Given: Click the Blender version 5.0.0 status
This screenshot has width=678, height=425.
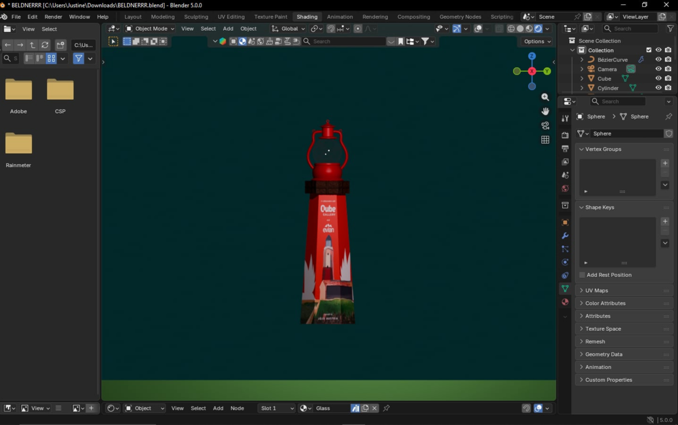Looking at the screenshot, I should 665,420.
